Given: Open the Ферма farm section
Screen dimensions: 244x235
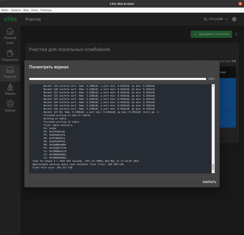Looking at the screenshot, I should click(10, 89).
